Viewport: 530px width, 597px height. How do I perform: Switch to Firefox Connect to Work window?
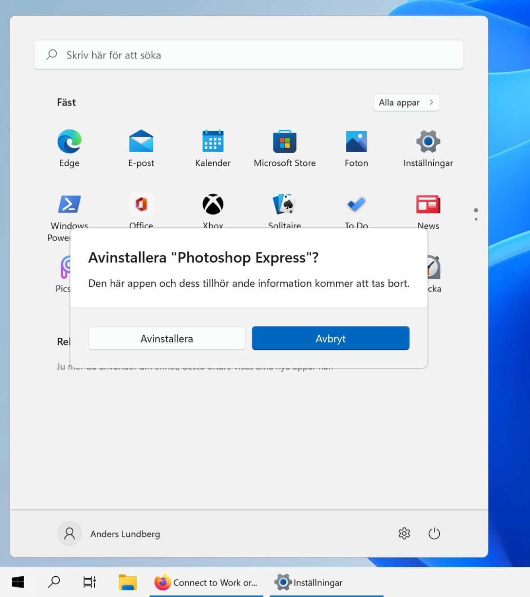click(x=206, y=582)
